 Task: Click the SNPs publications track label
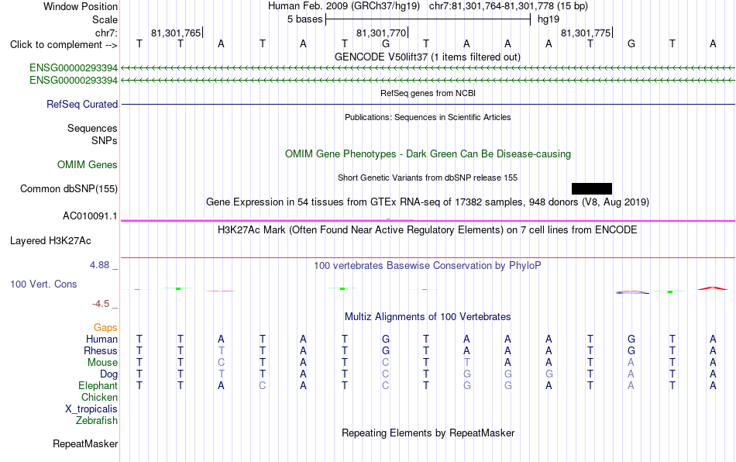(105, 140)
